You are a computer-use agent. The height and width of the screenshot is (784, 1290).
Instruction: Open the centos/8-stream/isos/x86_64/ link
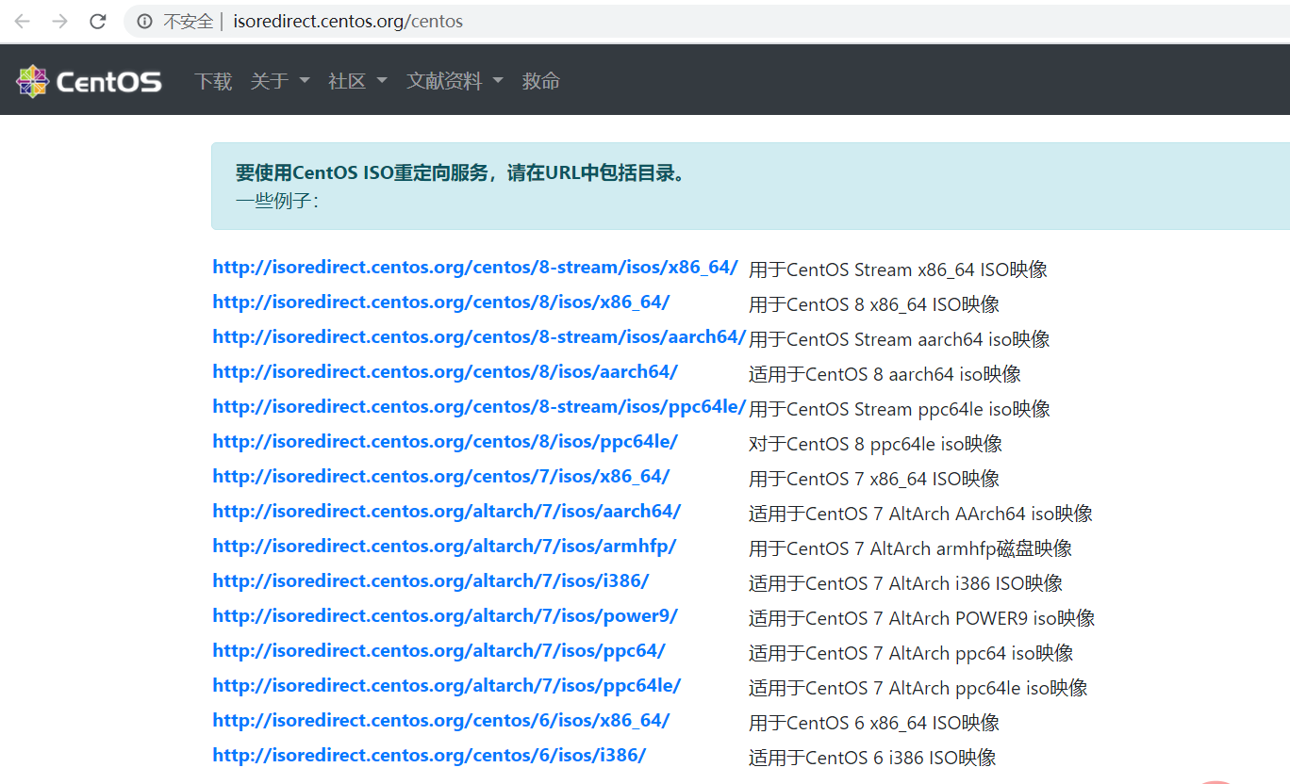coord(475,268)
